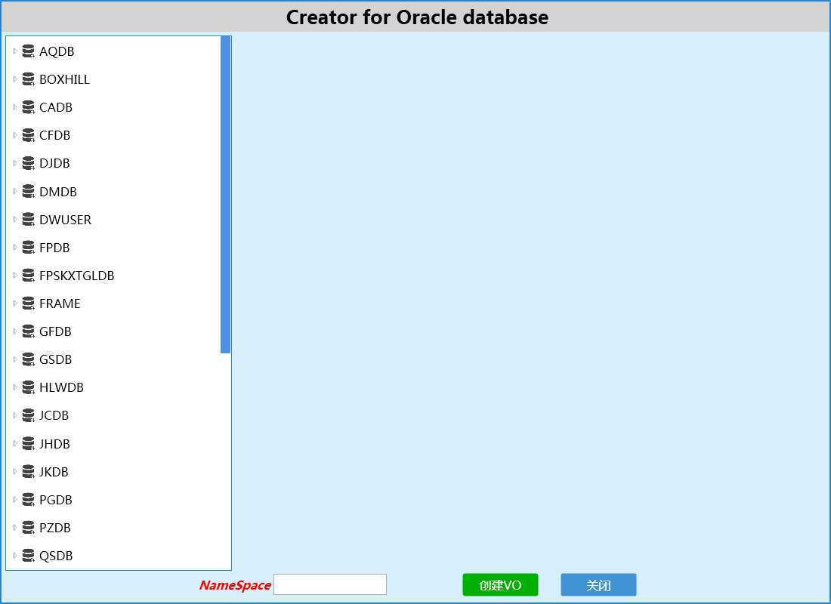
Task: Click the AQDB database icon
Action: coord(28,51)
